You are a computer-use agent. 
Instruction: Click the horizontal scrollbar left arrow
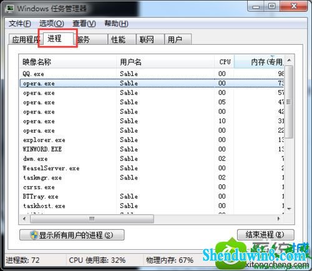(x=24, y=219)
